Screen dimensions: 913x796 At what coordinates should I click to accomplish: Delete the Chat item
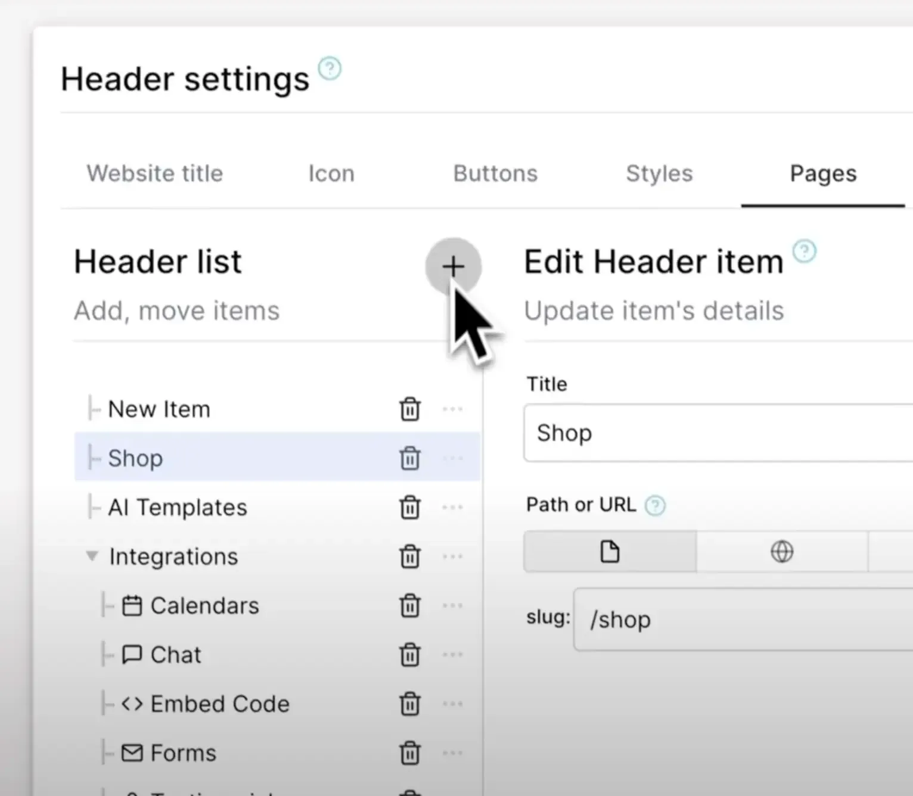(410, 655)
